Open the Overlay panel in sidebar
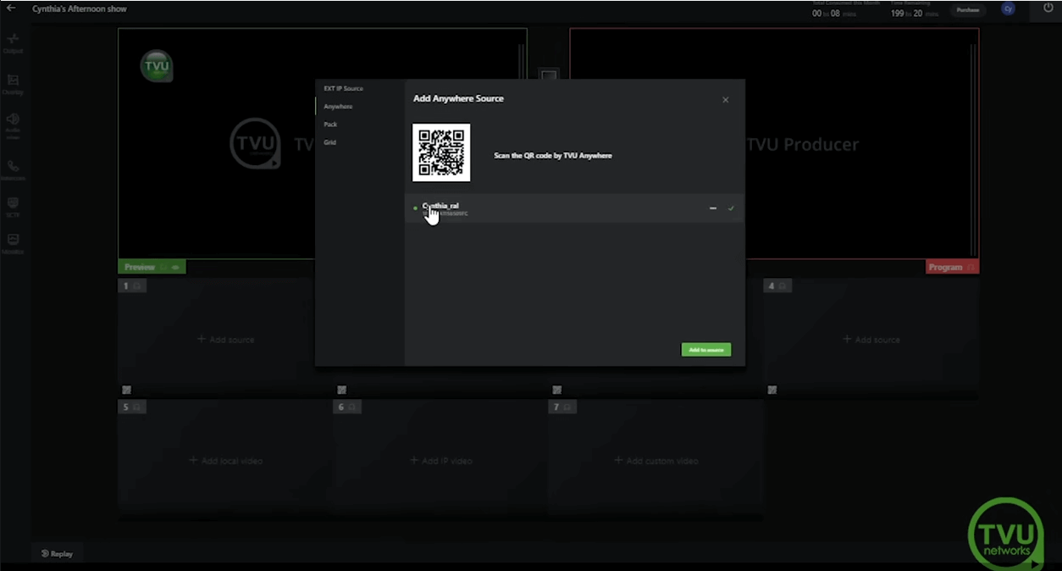1062x571 pixels. (13, 85)
